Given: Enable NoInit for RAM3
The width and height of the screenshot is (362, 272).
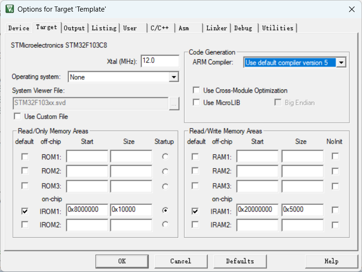Looking at the screenshot, I should tap(335, 186).
